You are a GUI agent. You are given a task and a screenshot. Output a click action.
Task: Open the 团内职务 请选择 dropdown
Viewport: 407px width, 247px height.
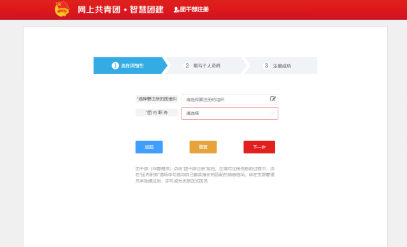click(229, 113)
